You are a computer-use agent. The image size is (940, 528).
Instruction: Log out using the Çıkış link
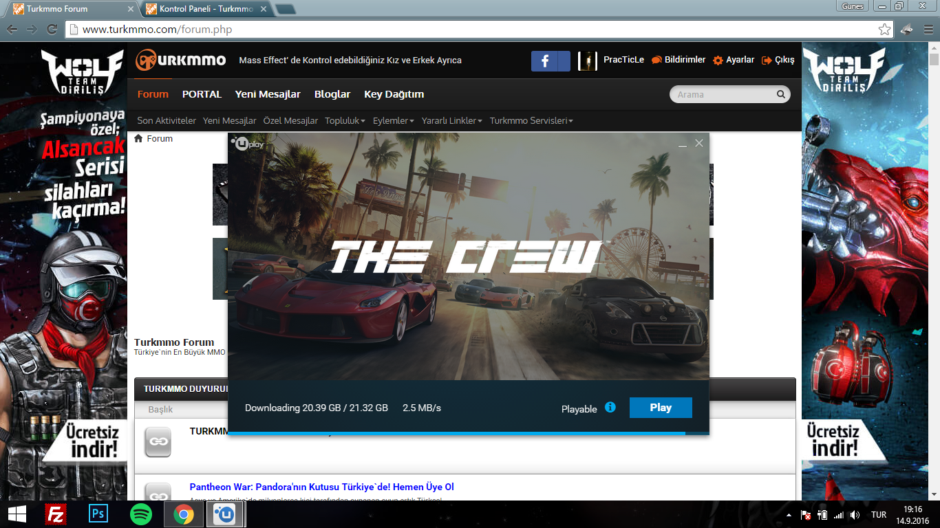pos(784,60)
